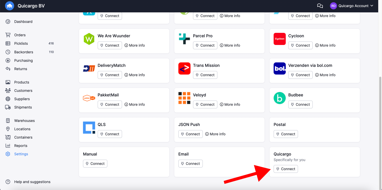382x190 pixels.
Task: Open Dashboard from the sidebar
Action: pos(23,21)
